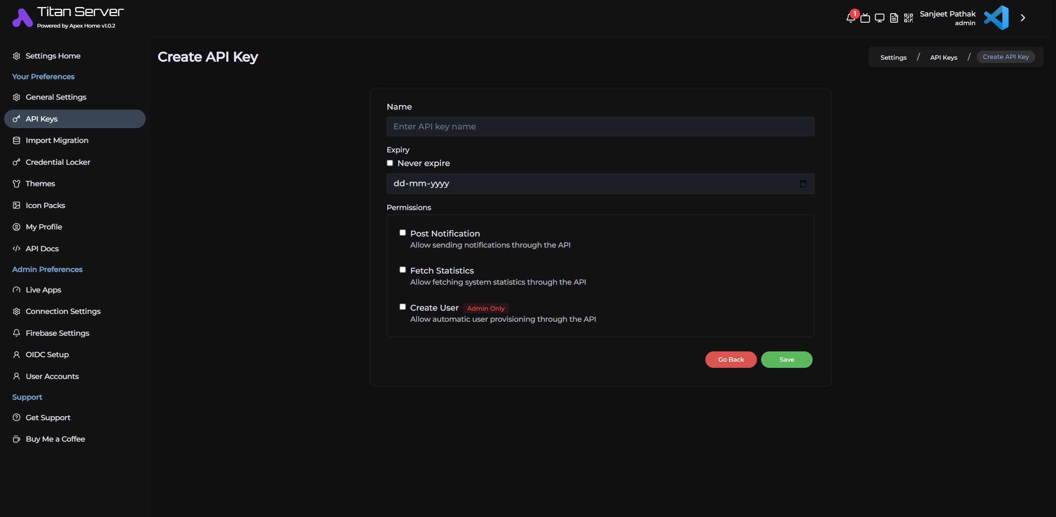Open the expiry date picker calendar
This screenshot has width=1056, height=517.
[803, 184]
